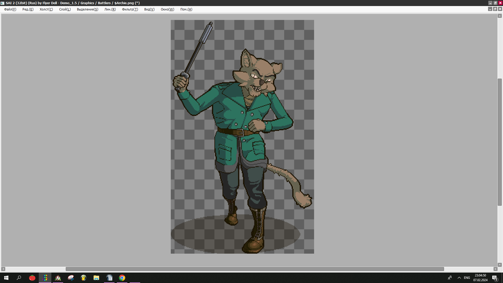The width and height of the screenshot is (503, 283).
Task: Open the castle game taskbar icon
Action: pyautogui.click(x=58, y=278)
